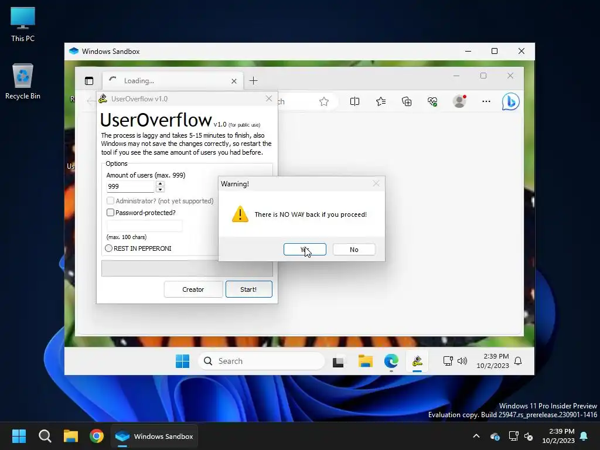Screen dimensions: 600x450
Task: Decrease amount of users with down arrow
Action: pos(160,189)
